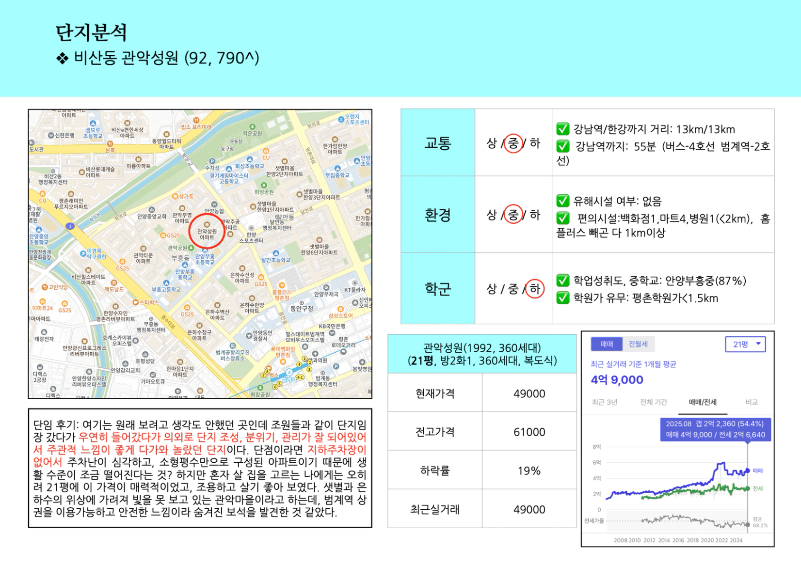801x564 pixels.
Task: Click the 고반식당 restaurant icon
Action: click(x=45, y=287)
